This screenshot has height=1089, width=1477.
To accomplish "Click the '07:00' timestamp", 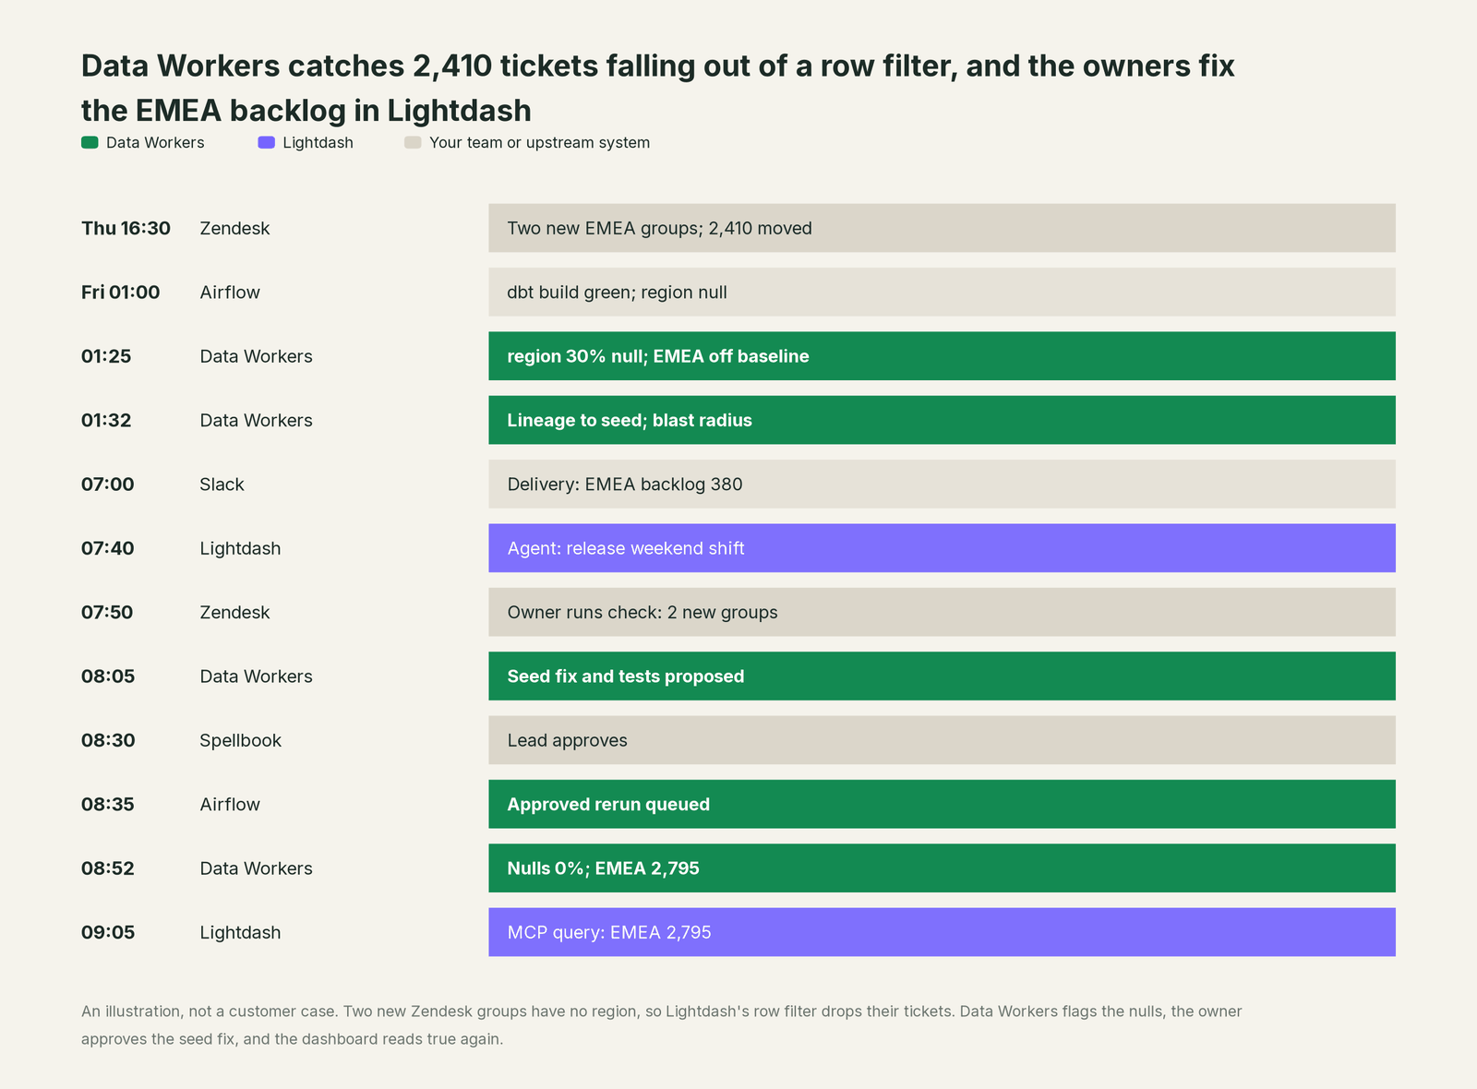I will (x=108, y=484).
